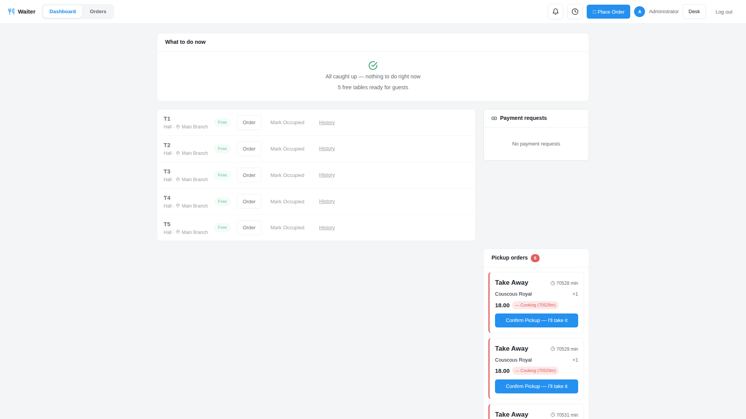Click the Free status badge for T4

click(222, 201)
